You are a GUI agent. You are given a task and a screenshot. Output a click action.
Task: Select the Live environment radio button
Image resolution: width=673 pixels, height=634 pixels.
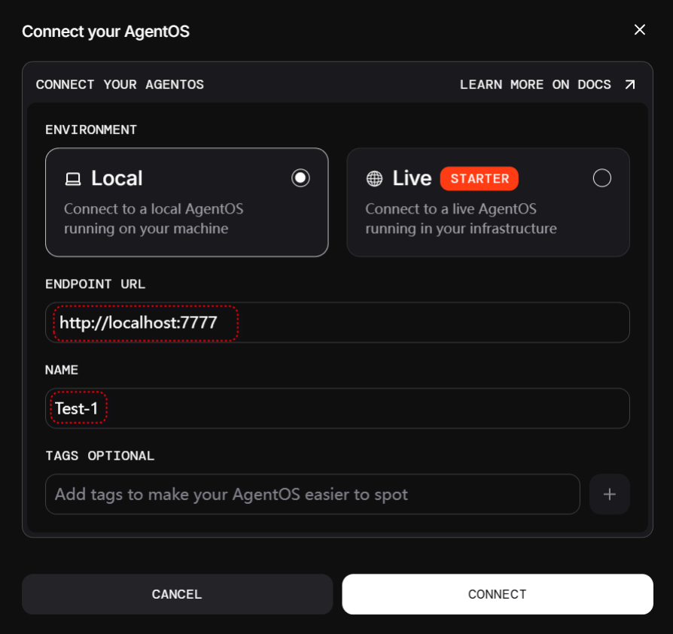(x=601, y=178)
